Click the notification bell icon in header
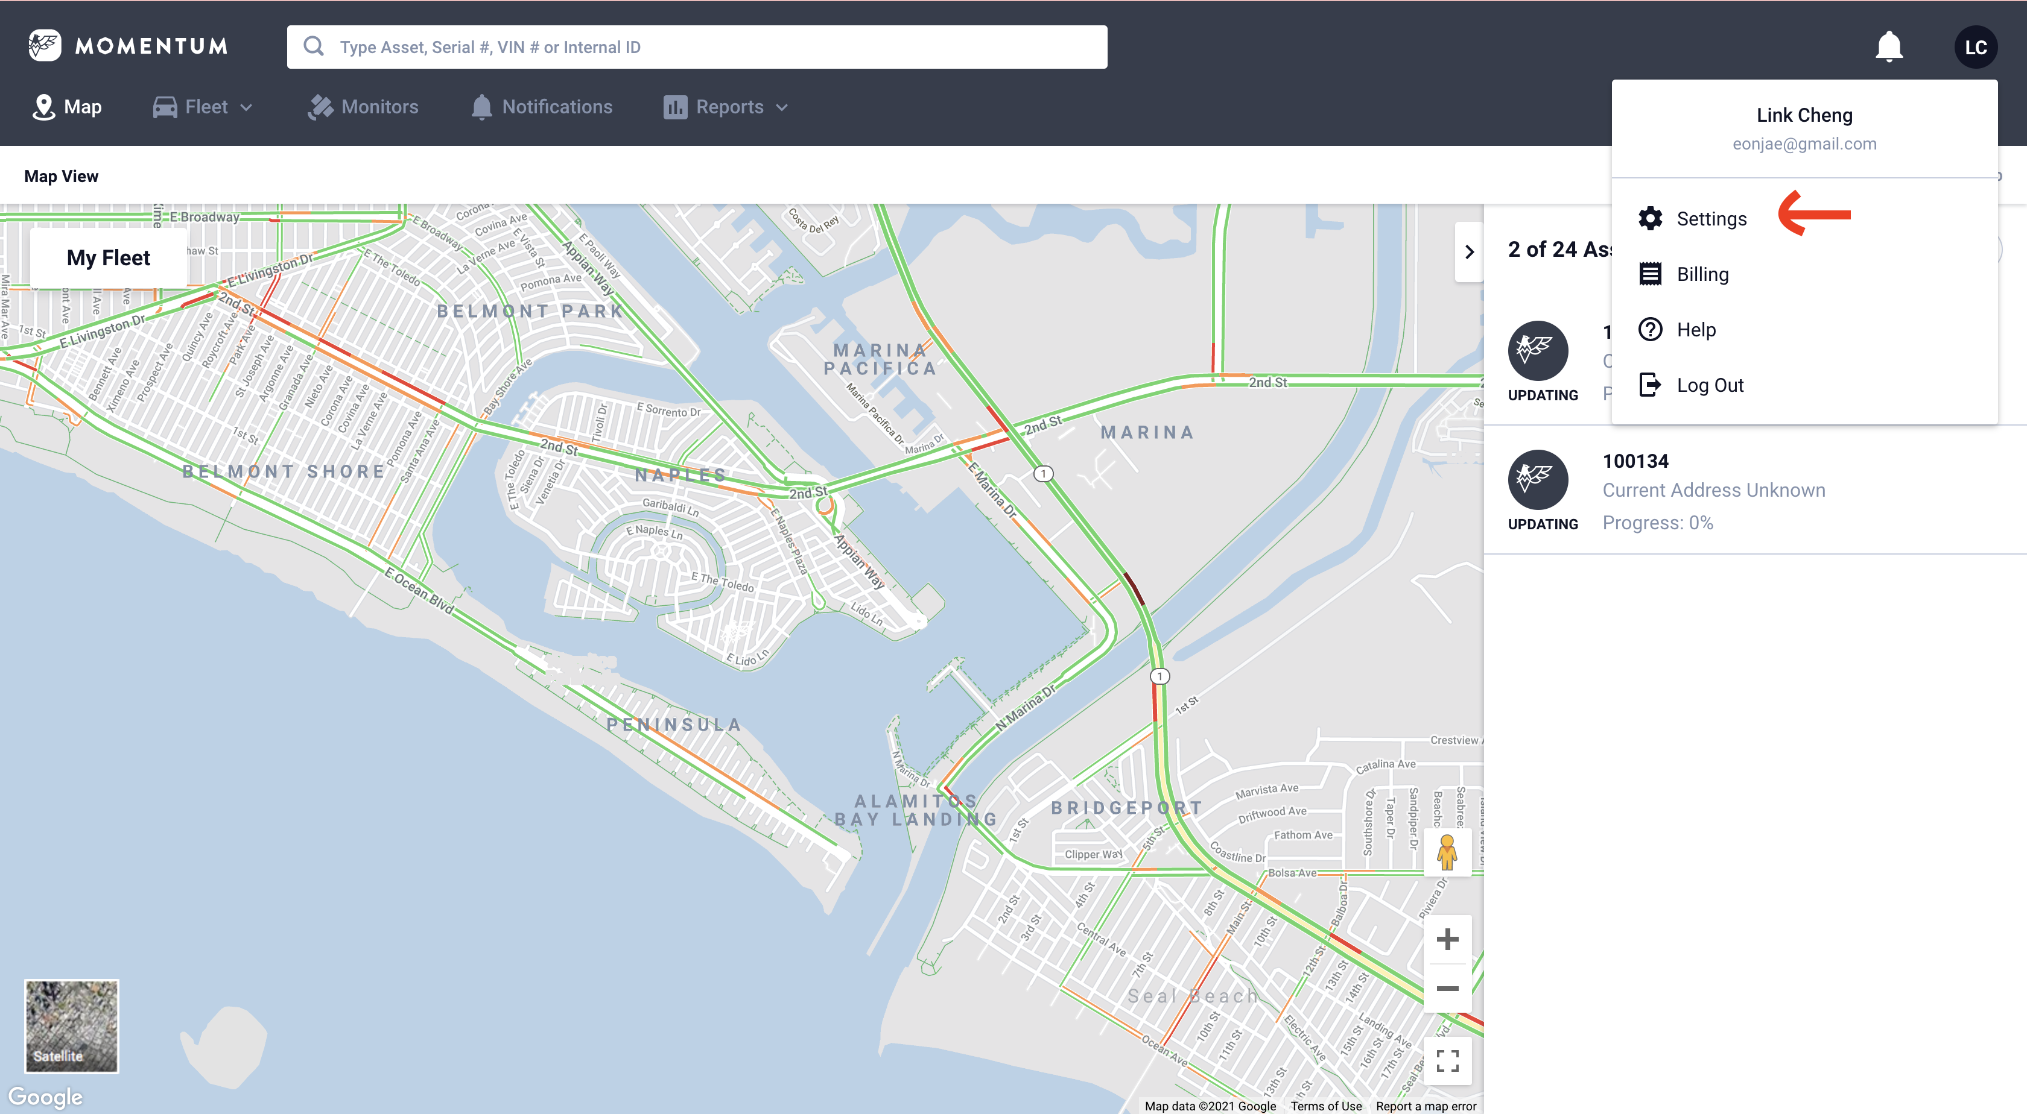The width and height of the screenshot is (2027, 1114). 1888,46
